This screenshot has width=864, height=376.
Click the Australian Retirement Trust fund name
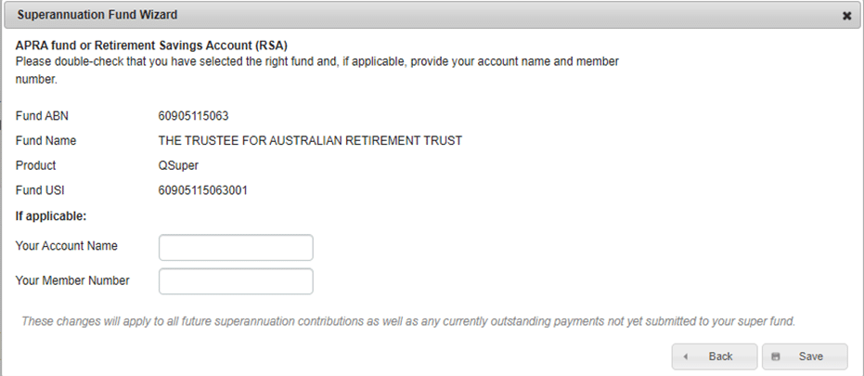pos(310,141)
